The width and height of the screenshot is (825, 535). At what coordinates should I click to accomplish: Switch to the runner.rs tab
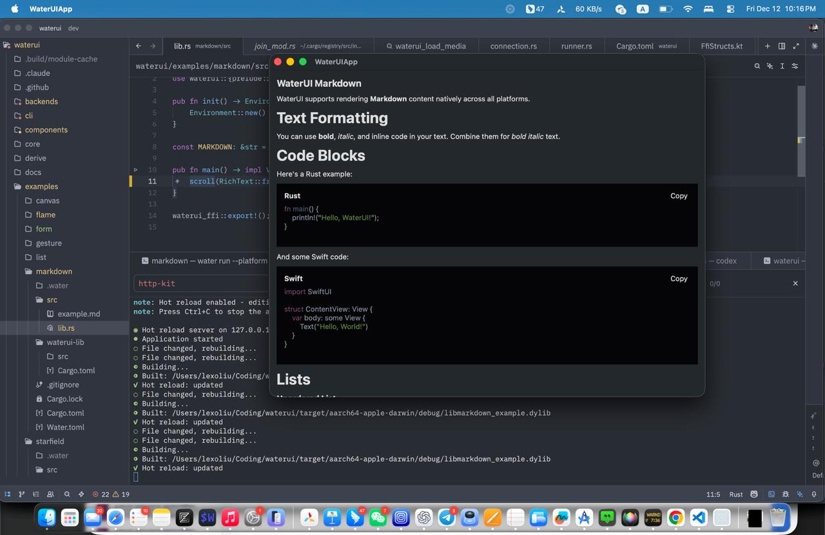577,46
